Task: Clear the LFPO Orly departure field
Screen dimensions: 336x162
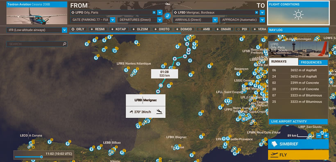Action: tap(154, 12)
